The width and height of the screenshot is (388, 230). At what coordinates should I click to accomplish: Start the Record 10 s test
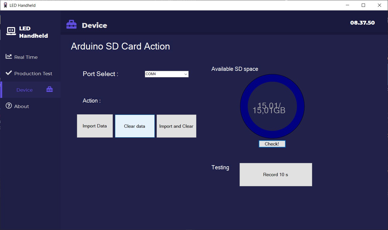[x=276, y=174]
